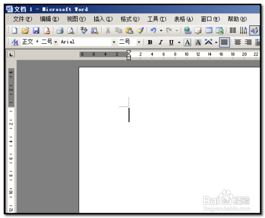
Task: Cut selection with scissors icon
Action: click(x=108, y=31)
